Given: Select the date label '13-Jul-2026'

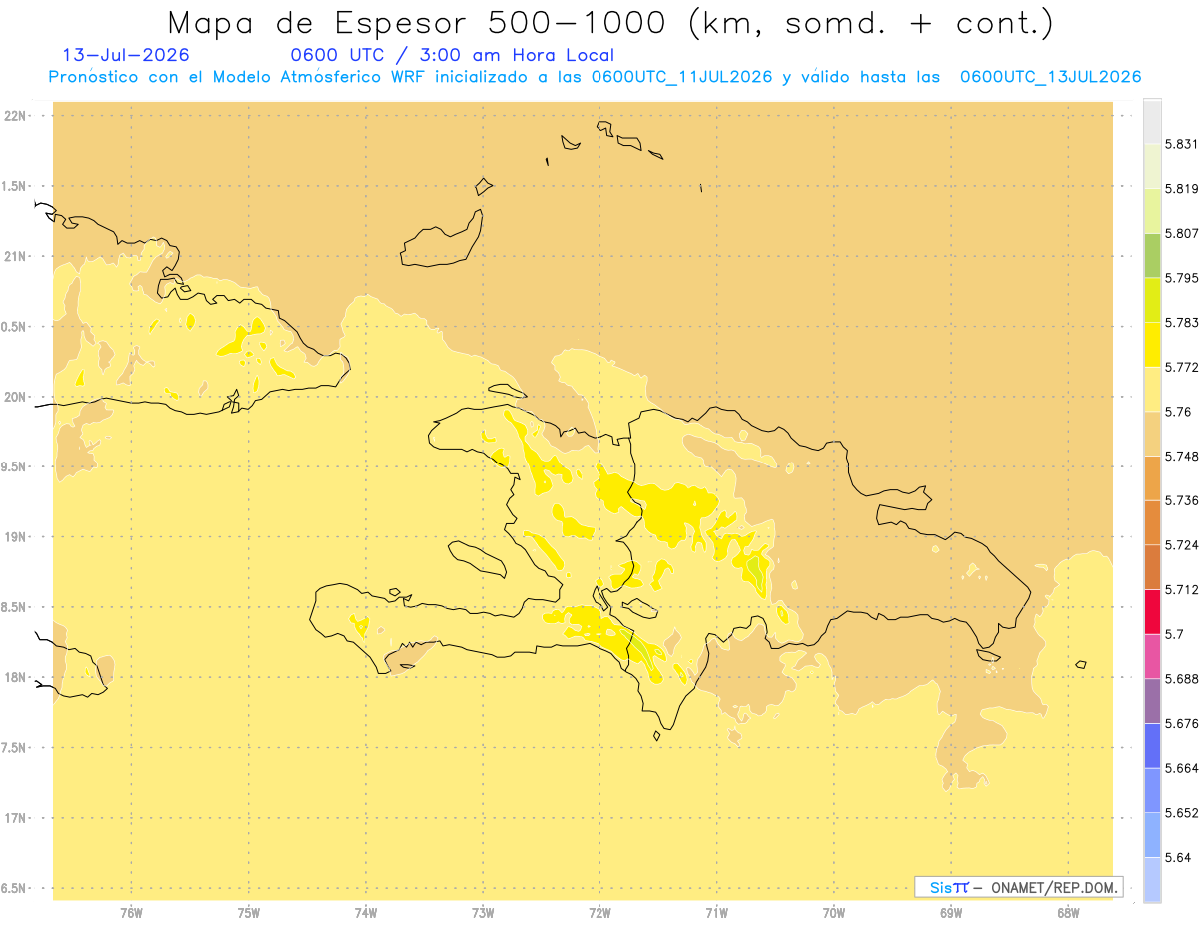Looking at the screenshot, I should (125, 56).
